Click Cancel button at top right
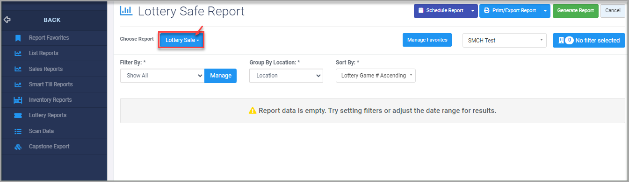Image resolution: width=629 pixels, height=182 pixels. tap(613, 11)
